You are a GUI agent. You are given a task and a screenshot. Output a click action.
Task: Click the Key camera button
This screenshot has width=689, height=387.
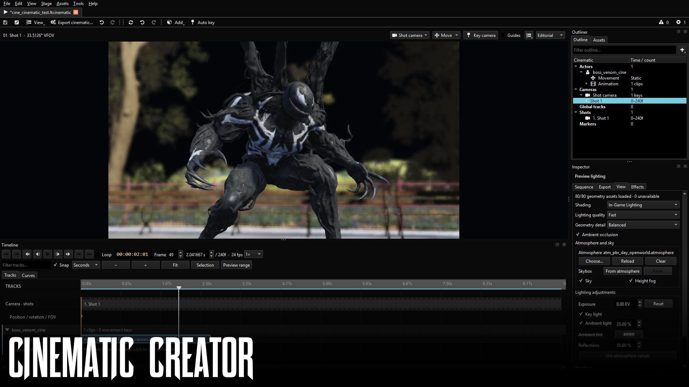tap(481, 35)
